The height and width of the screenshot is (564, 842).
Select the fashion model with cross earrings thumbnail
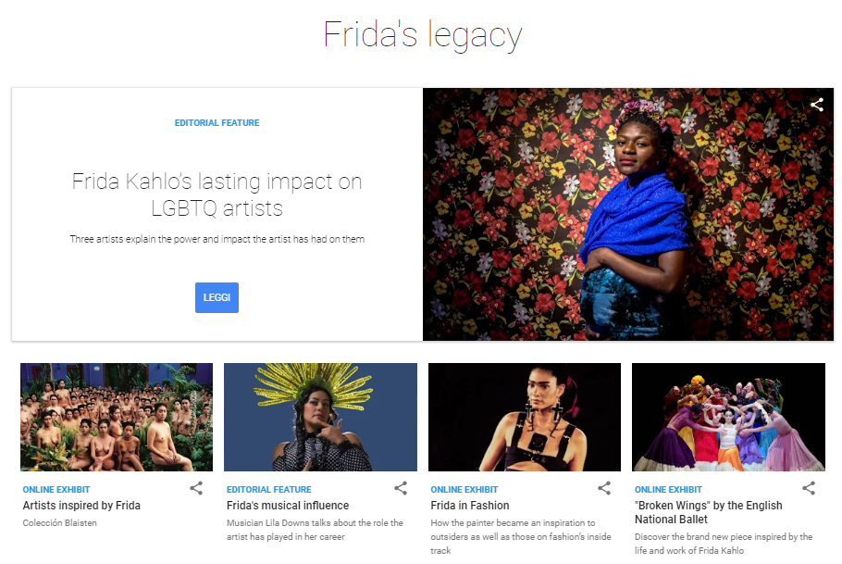tap(525, 418)
